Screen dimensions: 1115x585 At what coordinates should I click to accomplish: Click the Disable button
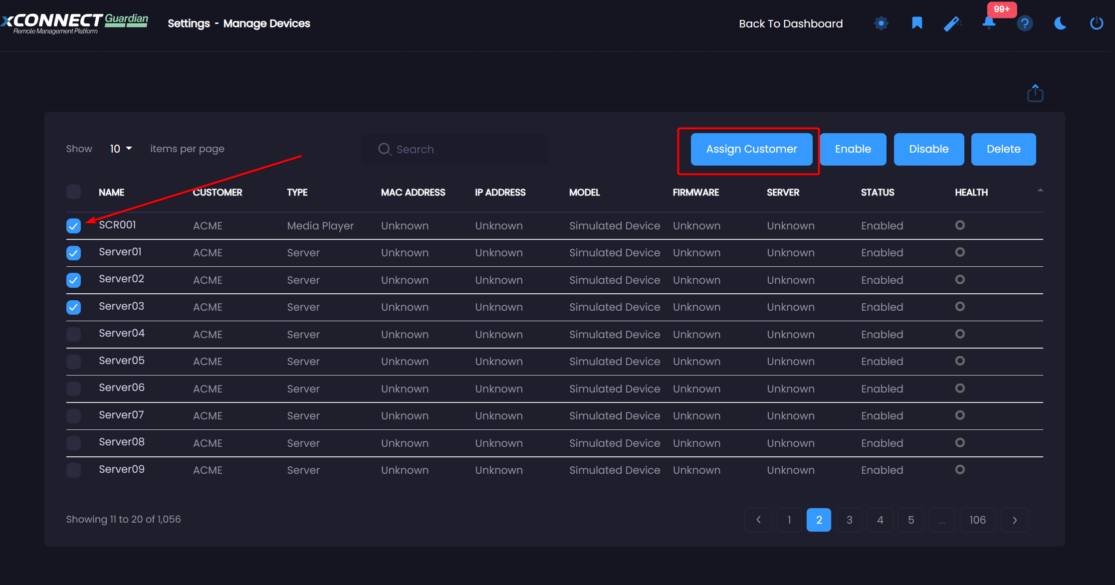tap(928, 149)
